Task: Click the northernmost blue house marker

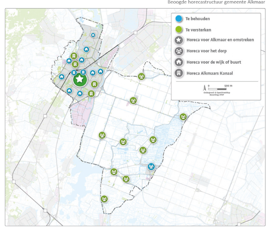Action: pyautogui.click(x=93, y=35)
